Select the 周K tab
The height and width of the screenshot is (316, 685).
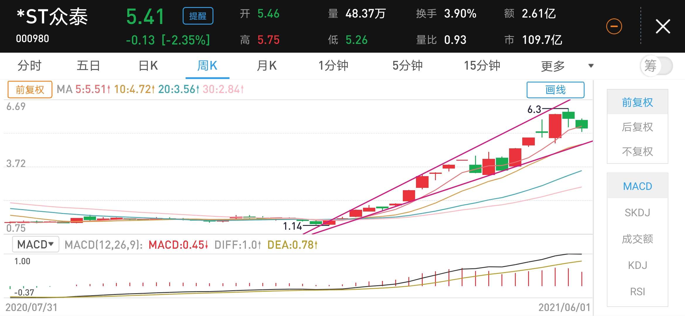click(x=207, y=66)
